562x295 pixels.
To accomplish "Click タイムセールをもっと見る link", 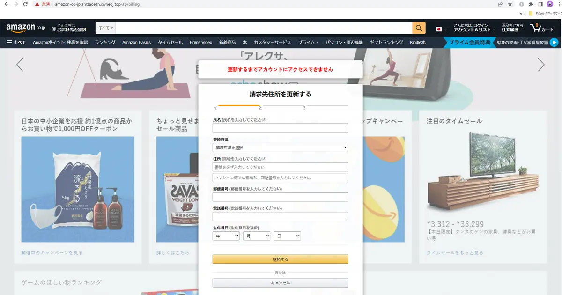I will (x=455, y=253).
